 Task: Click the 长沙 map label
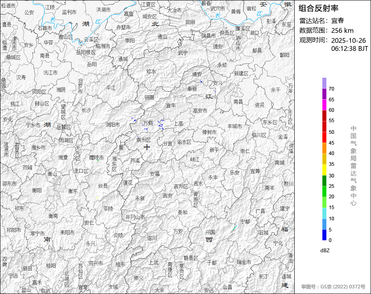86,110
